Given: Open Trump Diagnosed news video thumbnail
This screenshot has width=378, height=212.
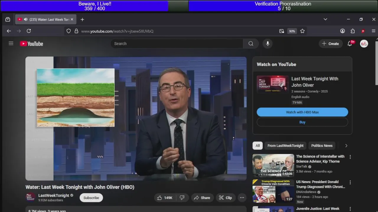Looking at the screenshot, I should 273,191.
